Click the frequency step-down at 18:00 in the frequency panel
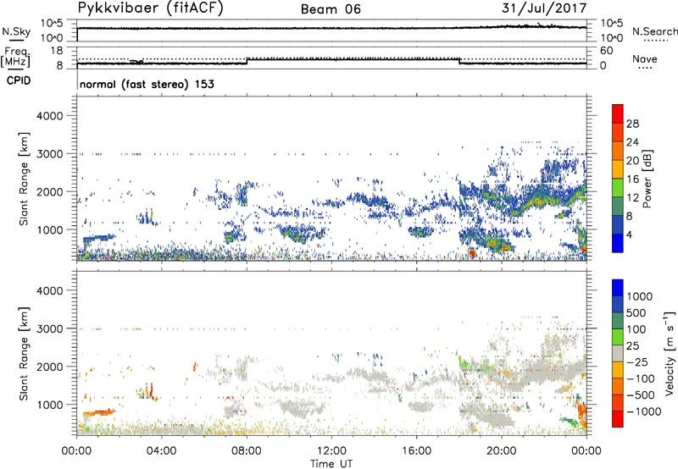The height and width of the screenshot is (469, 678). point(459,61)
